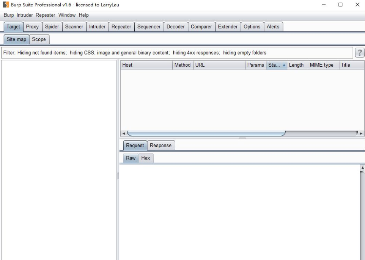The image size is (365, 260).
Task: Open the Repeater menu in menu bar
Action: click(45, 15)
